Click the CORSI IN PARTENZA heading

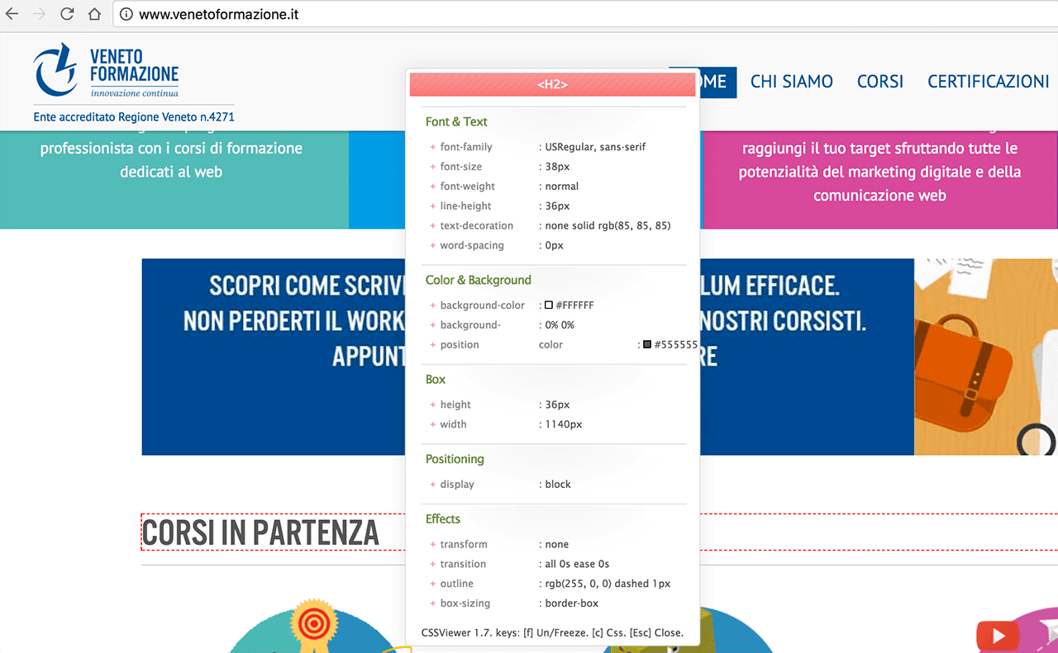tap(260, 532)
